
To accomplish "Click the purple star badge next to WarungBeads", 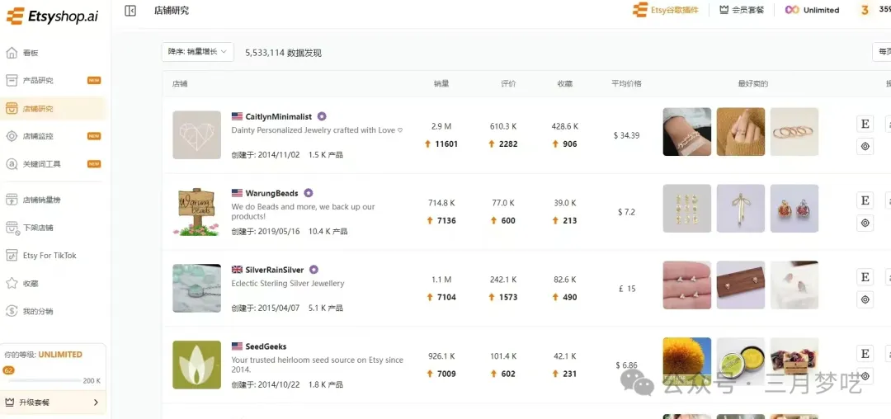I will point(308,193).
